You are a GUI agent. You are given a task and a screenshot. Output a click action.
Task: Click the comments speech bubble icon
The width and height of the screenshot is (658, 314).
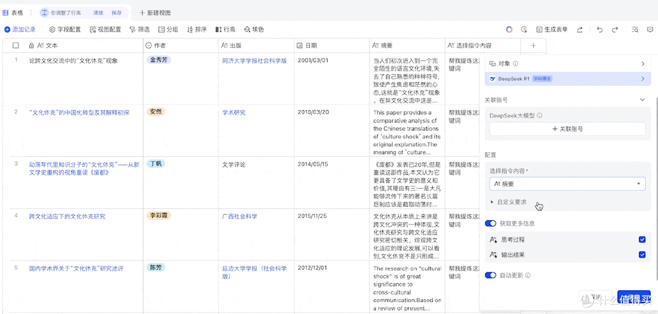(x=650, y=29)
